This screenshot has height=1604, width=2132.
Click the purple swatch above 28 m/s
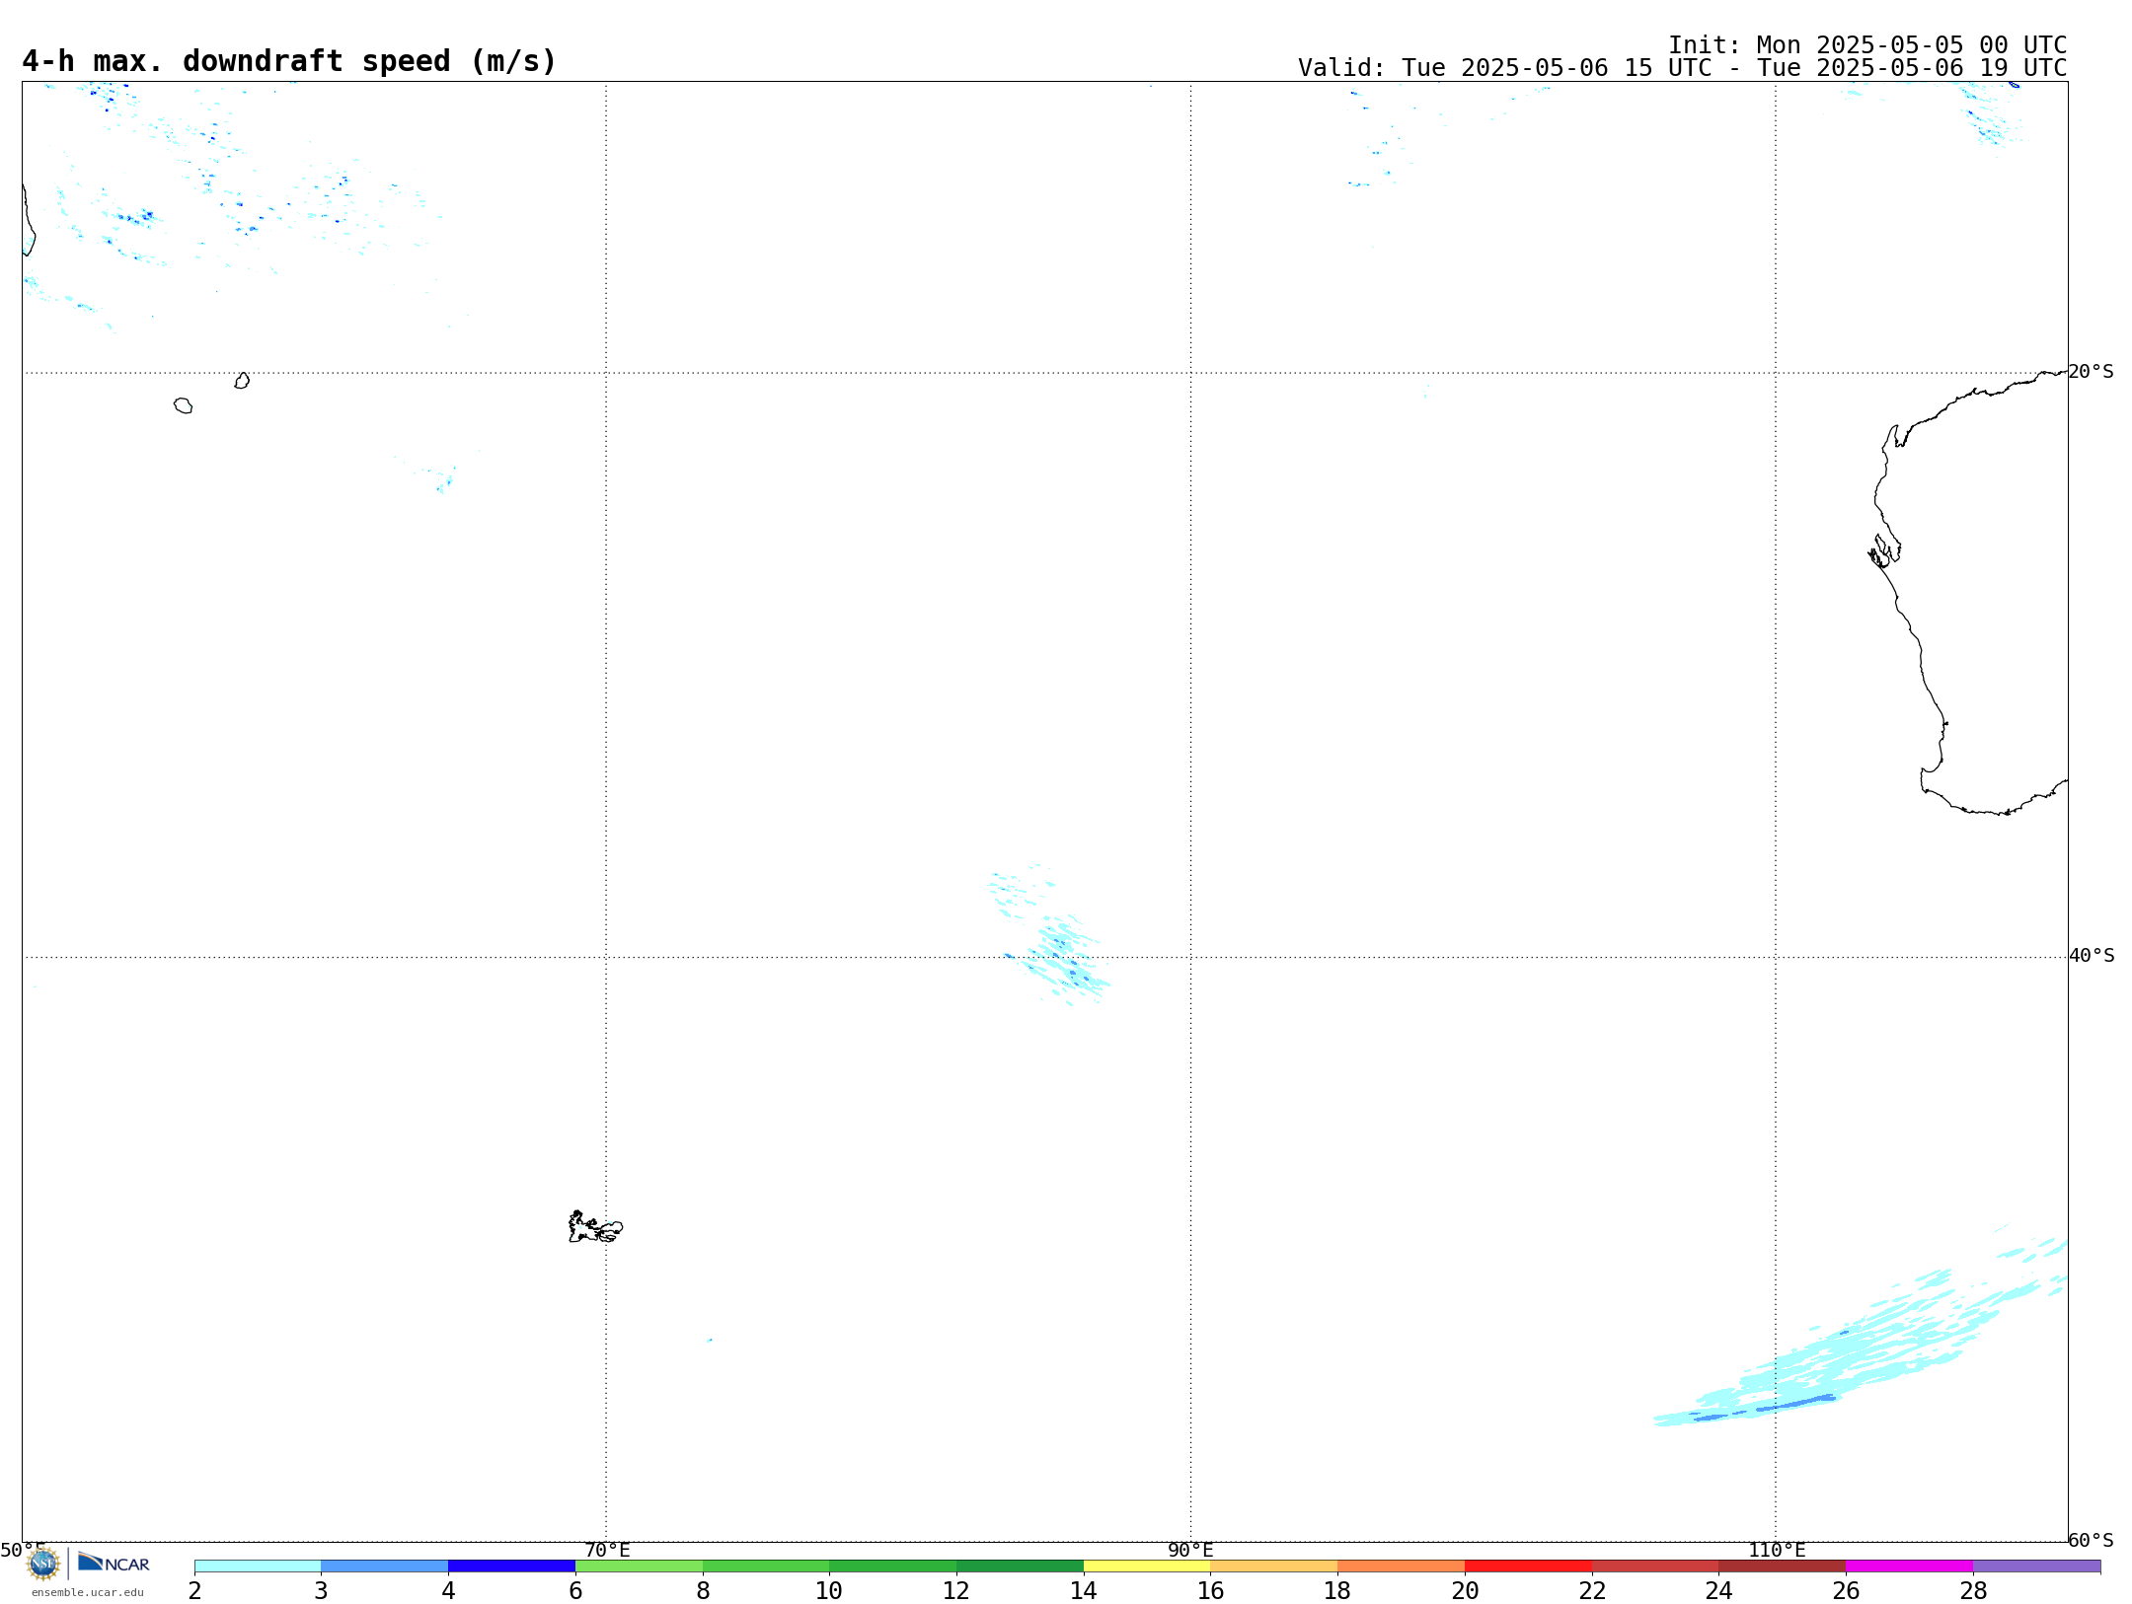(x=2037, y=1567)
